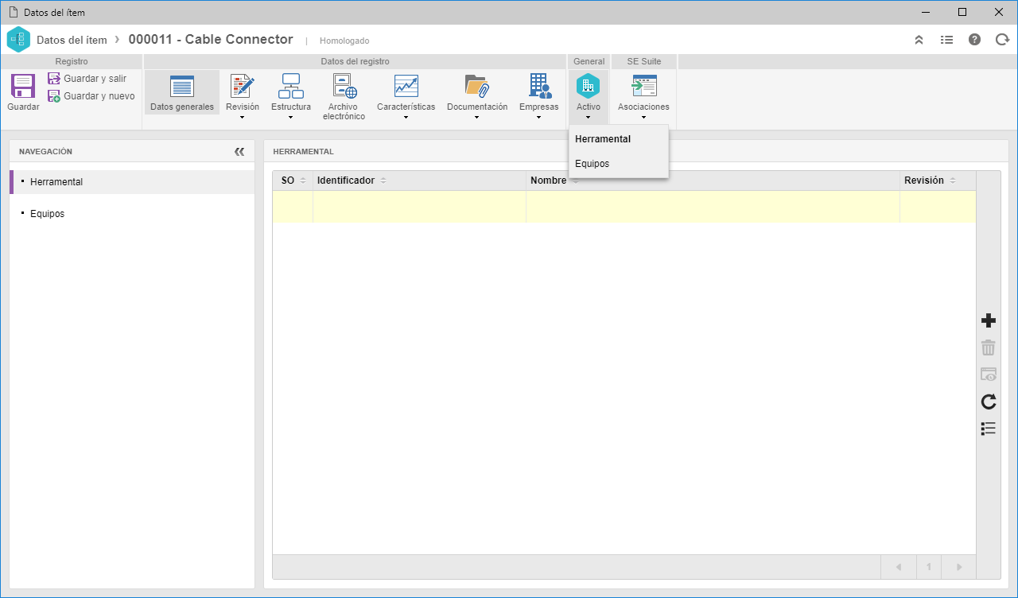
Task: Click Guardar y nuevo
Action: [91, 96]
